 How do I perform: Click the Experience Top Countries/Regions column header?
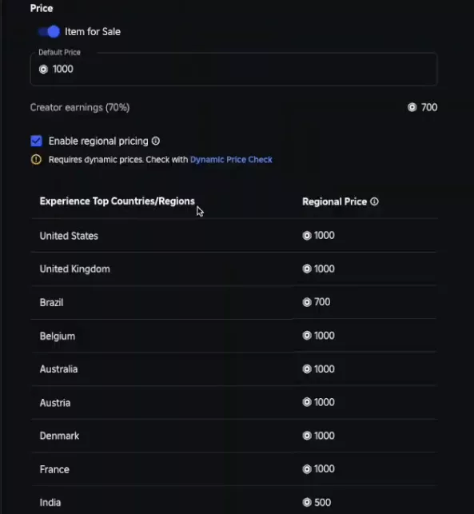(117, 201)
